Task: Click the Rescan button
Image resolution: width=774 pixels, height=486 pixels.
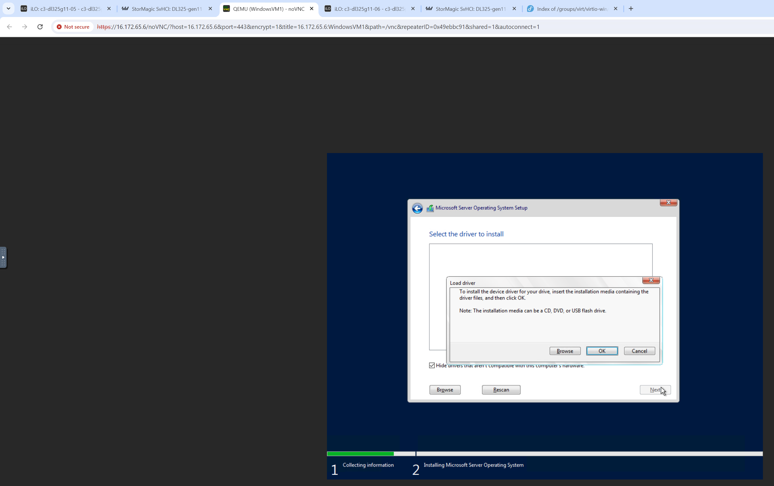Action: click(x=501, y=390)
